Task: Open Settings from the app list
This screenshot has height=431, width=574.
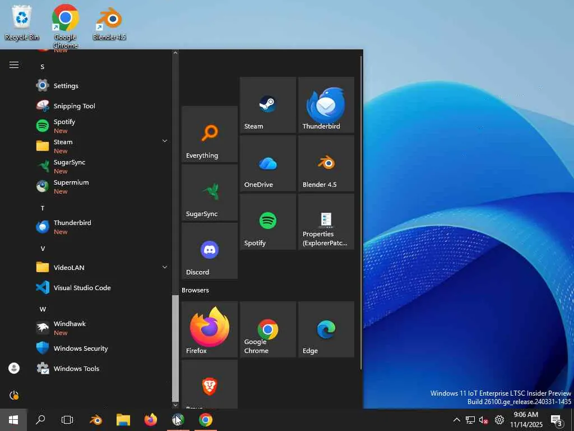Action: (x=103, y=86)
